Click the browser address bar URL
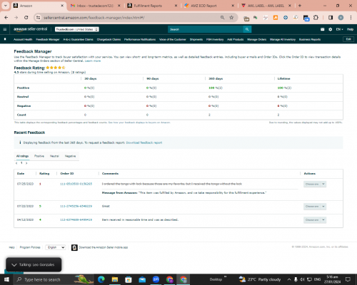357x285 pixels. pos(94,18)
